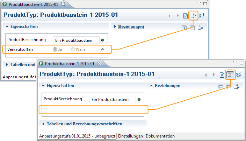Switch to Einstellungen tab

pyautogui.click(x=130, y=136)
